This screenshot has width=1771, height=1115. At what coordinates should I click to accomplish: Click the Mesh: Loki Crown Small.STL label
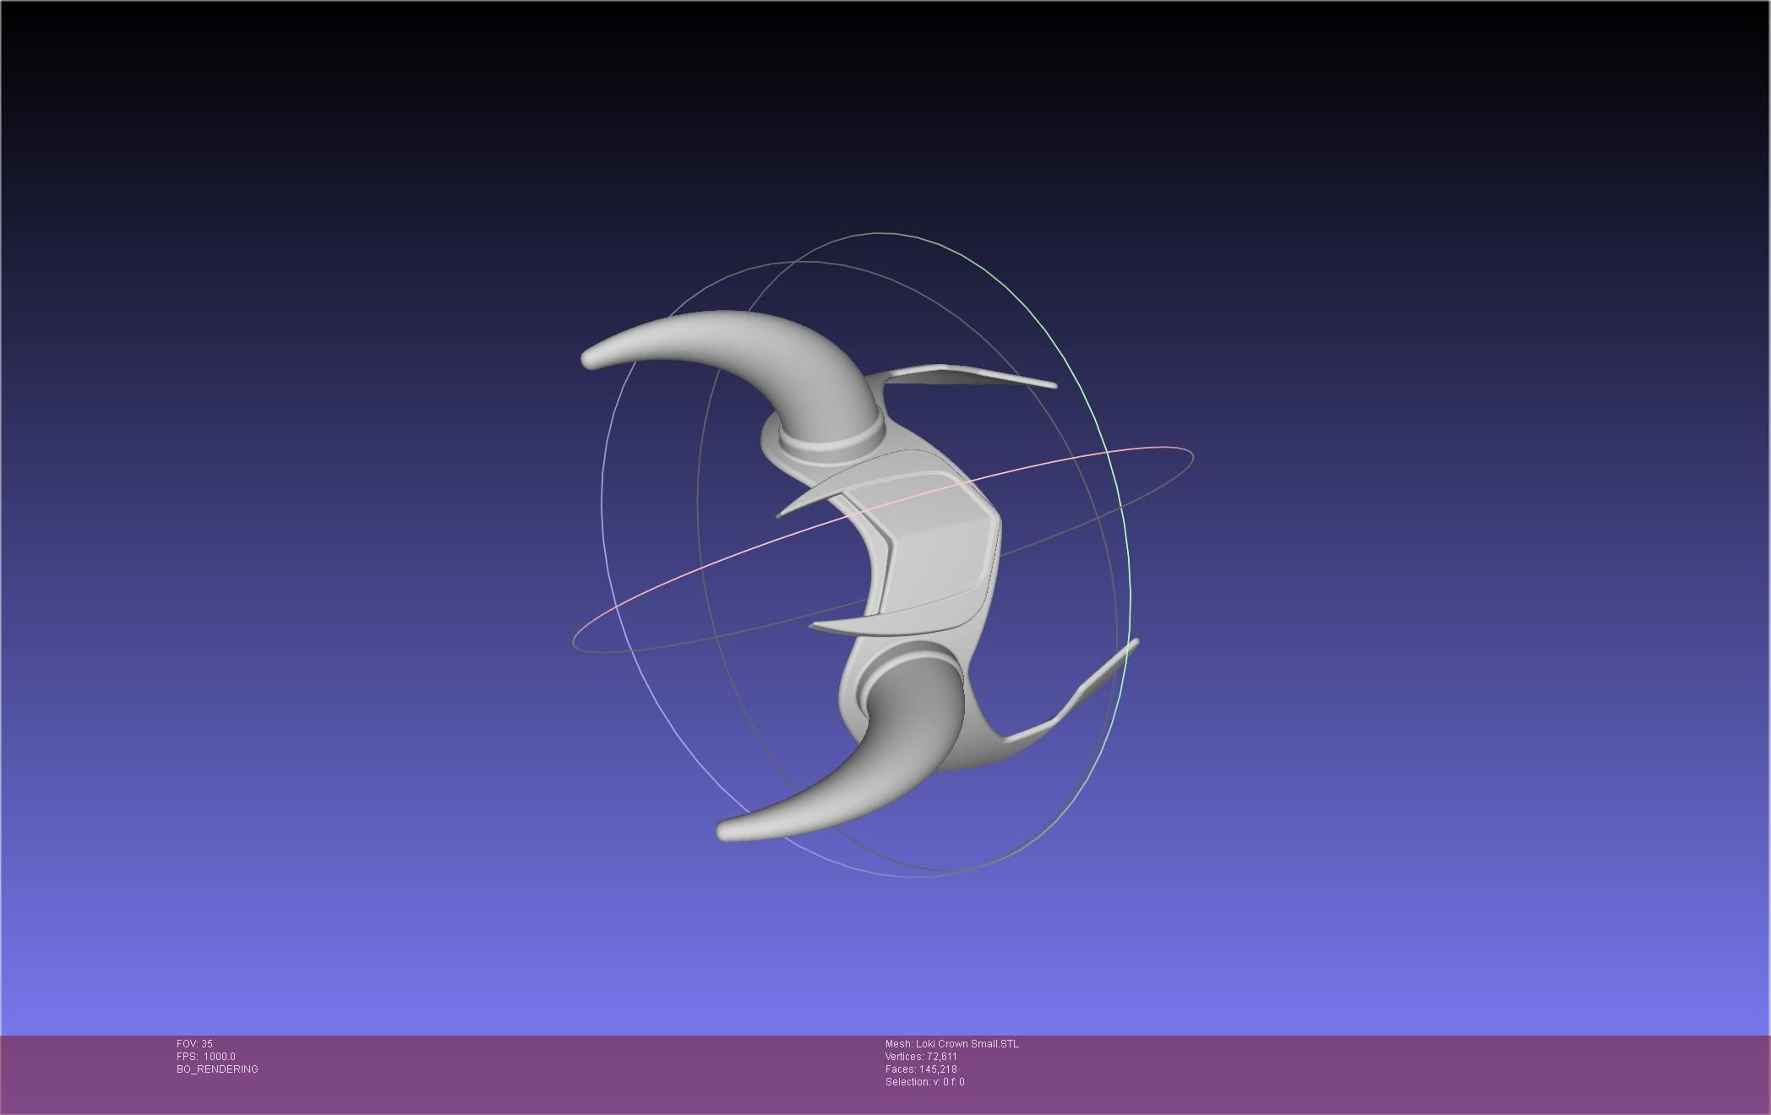tap(951, 1044)
